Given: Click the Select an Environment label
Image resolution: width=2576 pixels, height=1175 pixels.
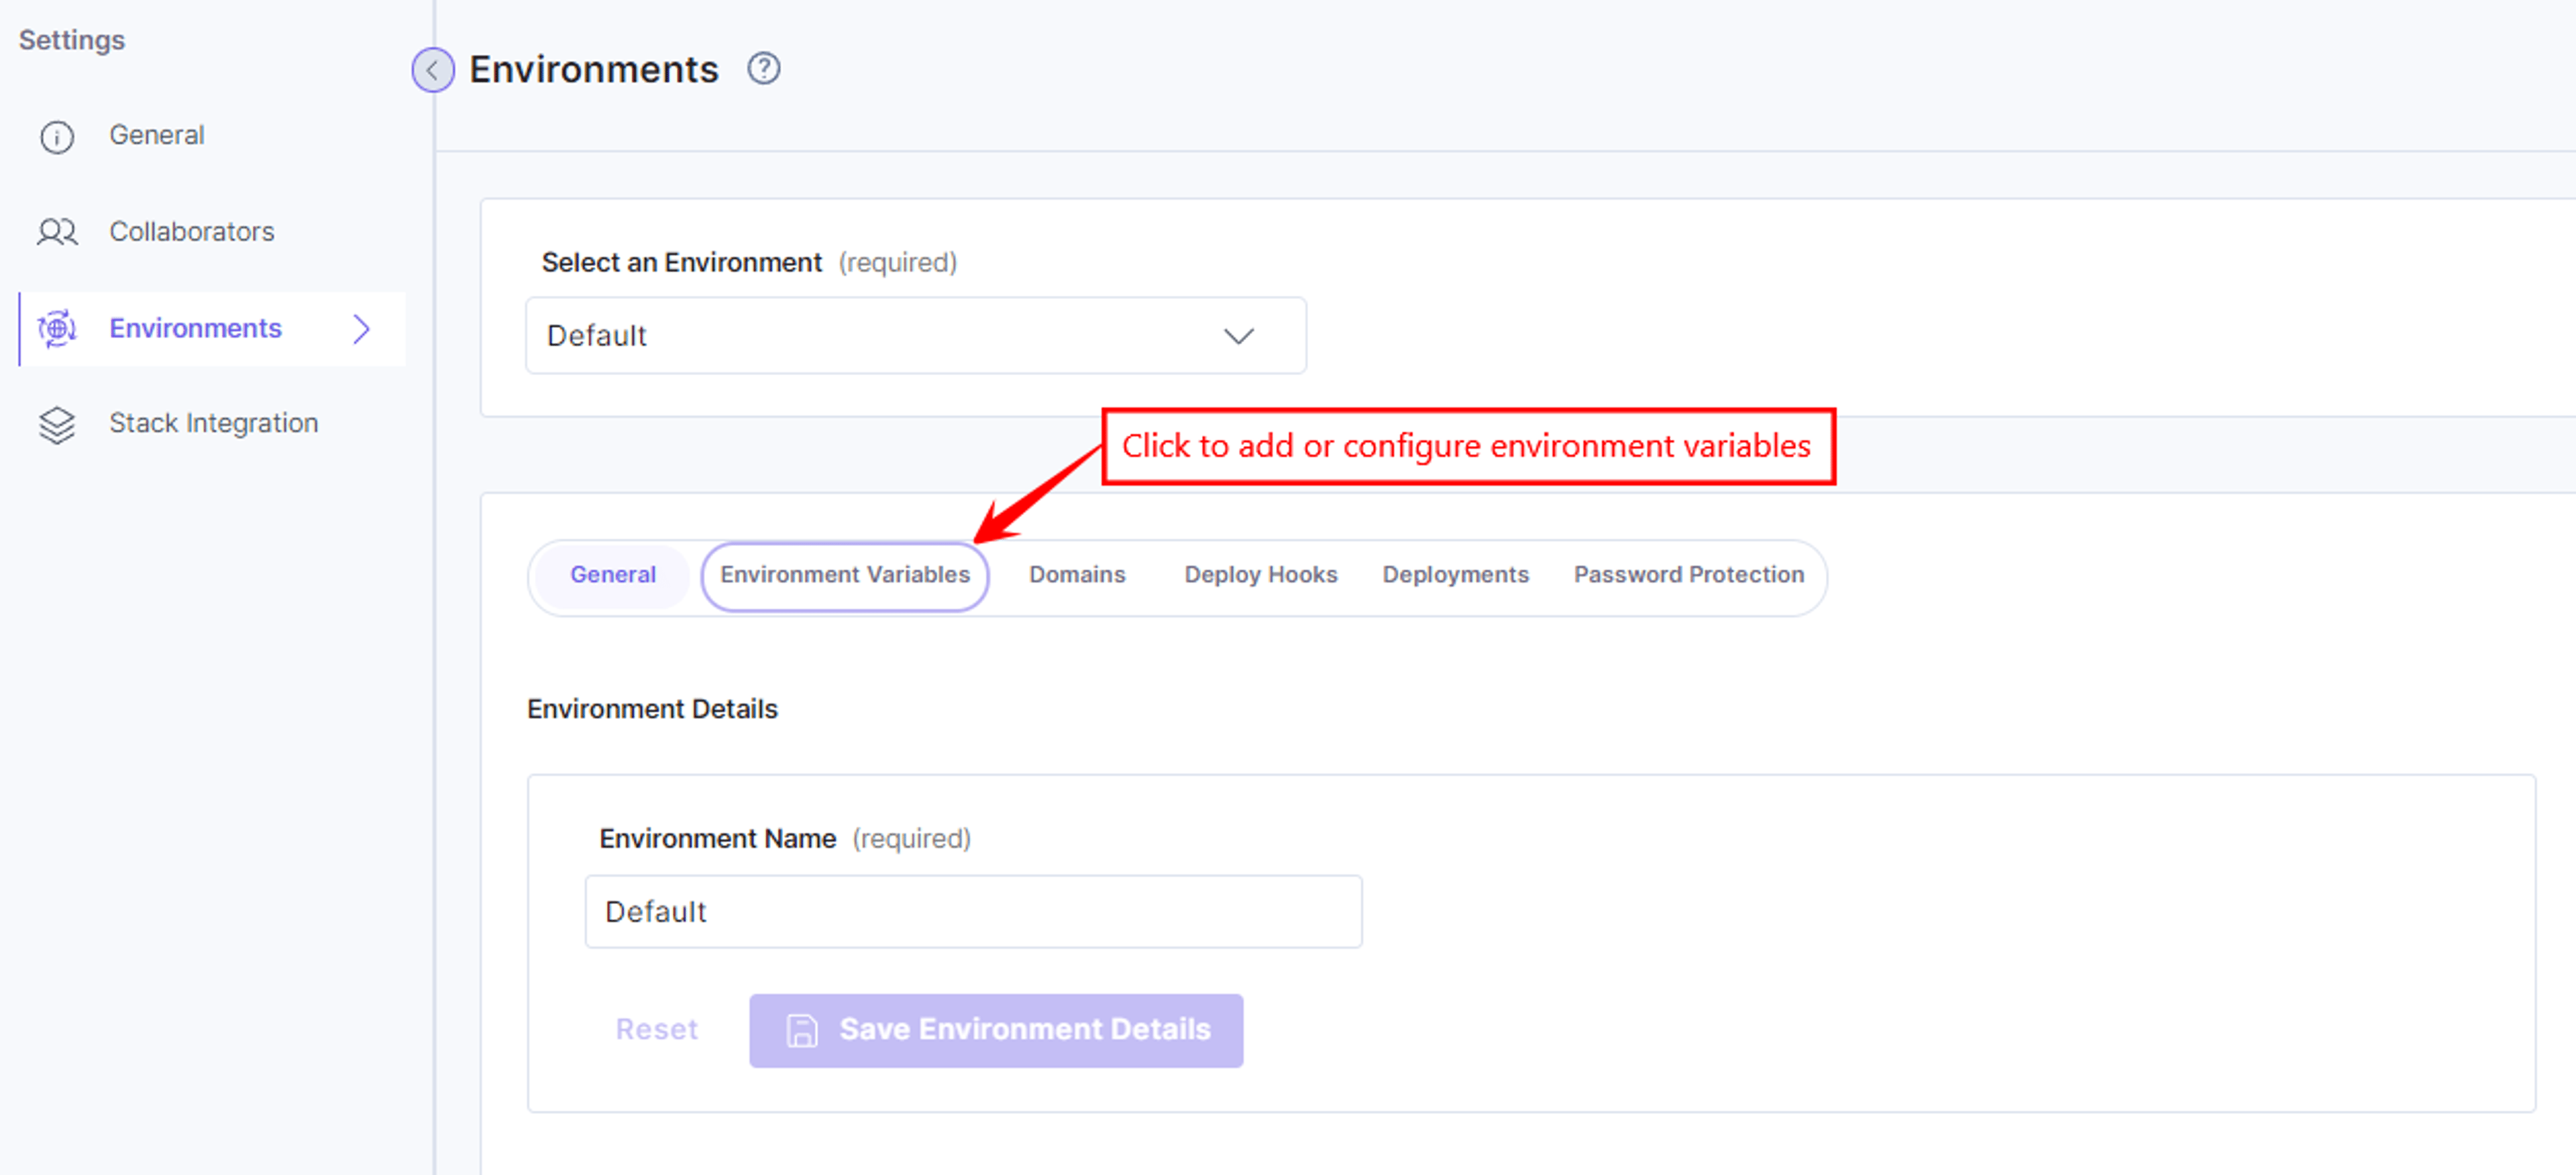Looking at the screenshot, I should (x=681, y=263).
